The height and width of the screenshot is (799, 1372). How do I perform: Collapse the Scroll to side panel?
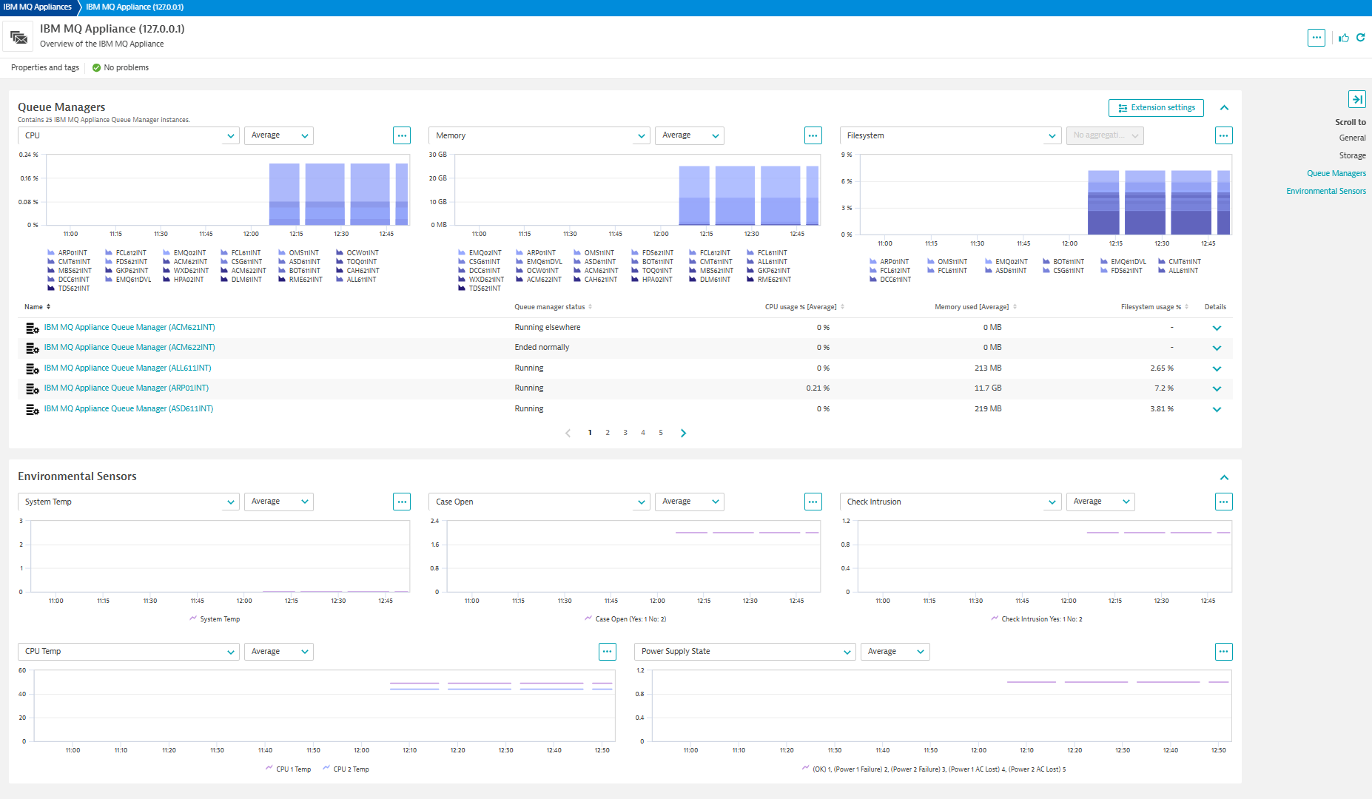(x=1357, y=99)
